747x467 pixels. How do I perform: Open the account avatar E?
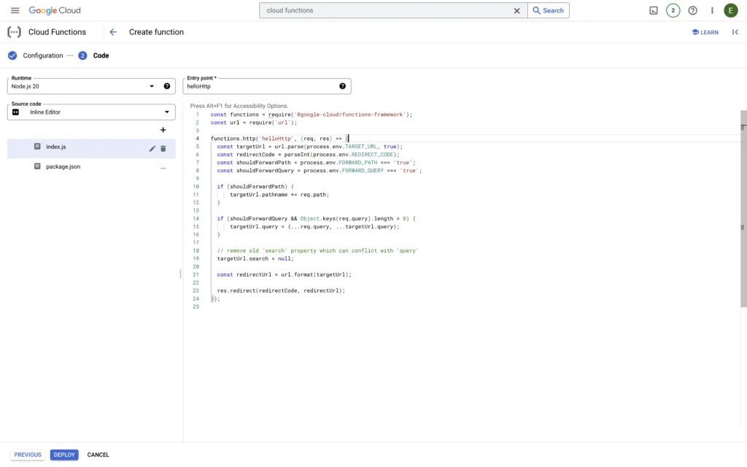point(730,10)
